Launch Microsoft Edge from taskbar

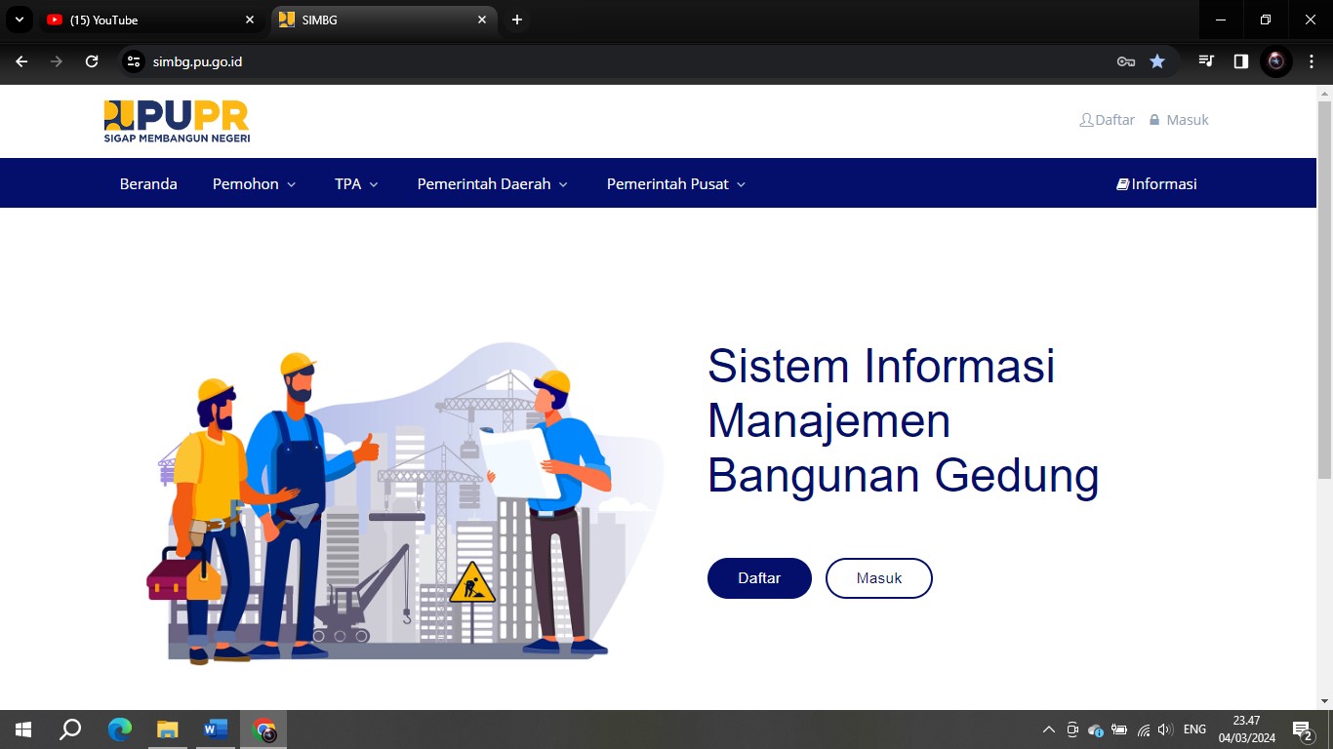click(120, 729)
